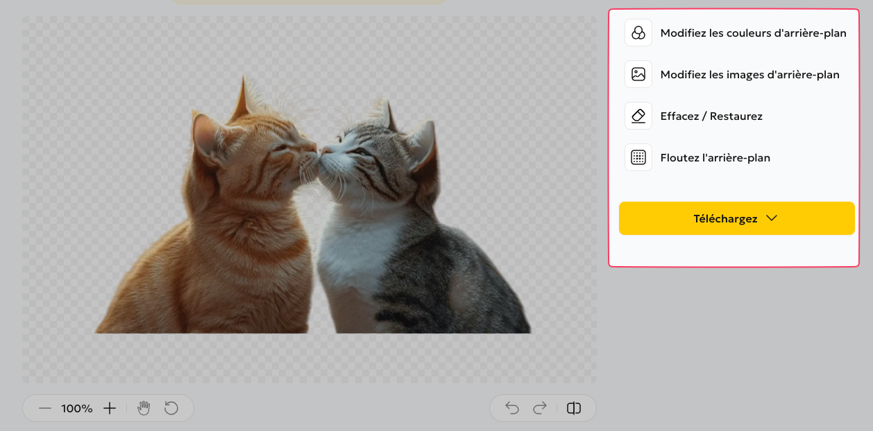Viewport: 873px width, 431px height.
Task: Click the background colors circles icon
Action: 638,33
